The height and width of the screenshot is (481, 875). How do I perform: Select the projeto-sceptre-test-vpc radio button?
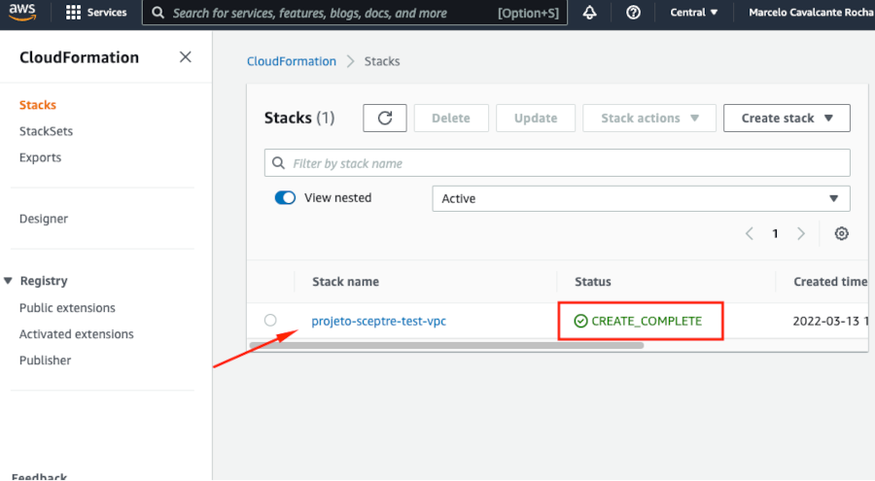(x=270, y=321)
